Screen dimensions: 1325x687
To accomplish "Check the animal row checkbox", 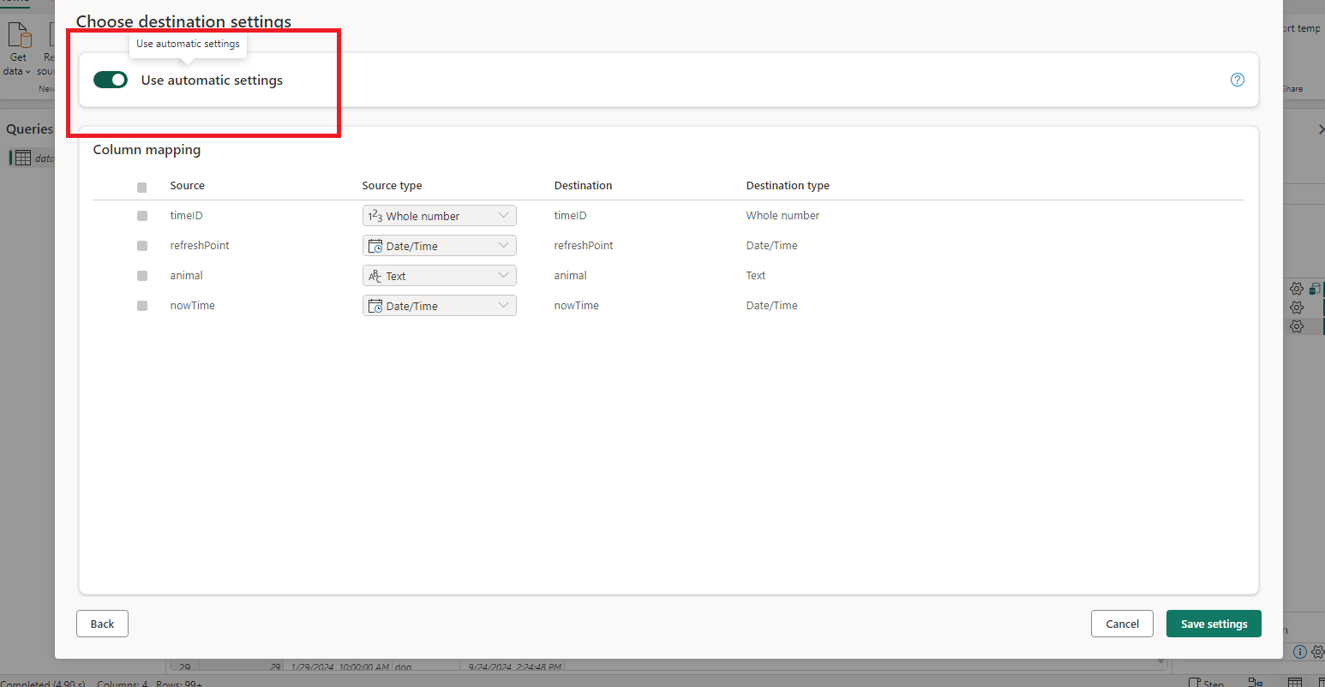I will pyautogui.click(x=142, y=276).
